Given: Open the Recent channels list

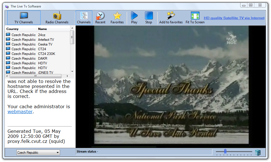Looking at the screenshot, I should (x=100, y=18).
